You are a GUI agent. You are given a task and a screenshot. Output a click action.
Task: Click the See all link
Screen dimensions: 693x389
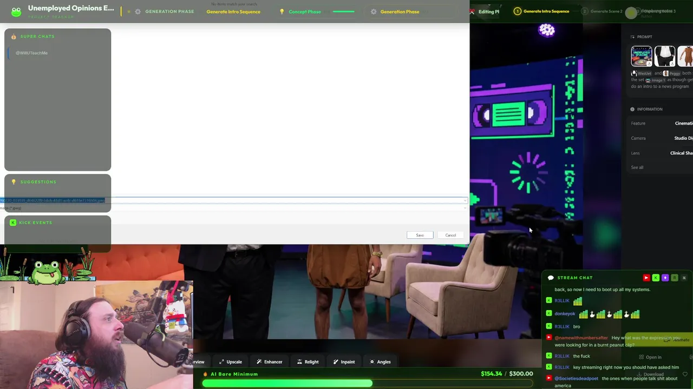point(637,167)
